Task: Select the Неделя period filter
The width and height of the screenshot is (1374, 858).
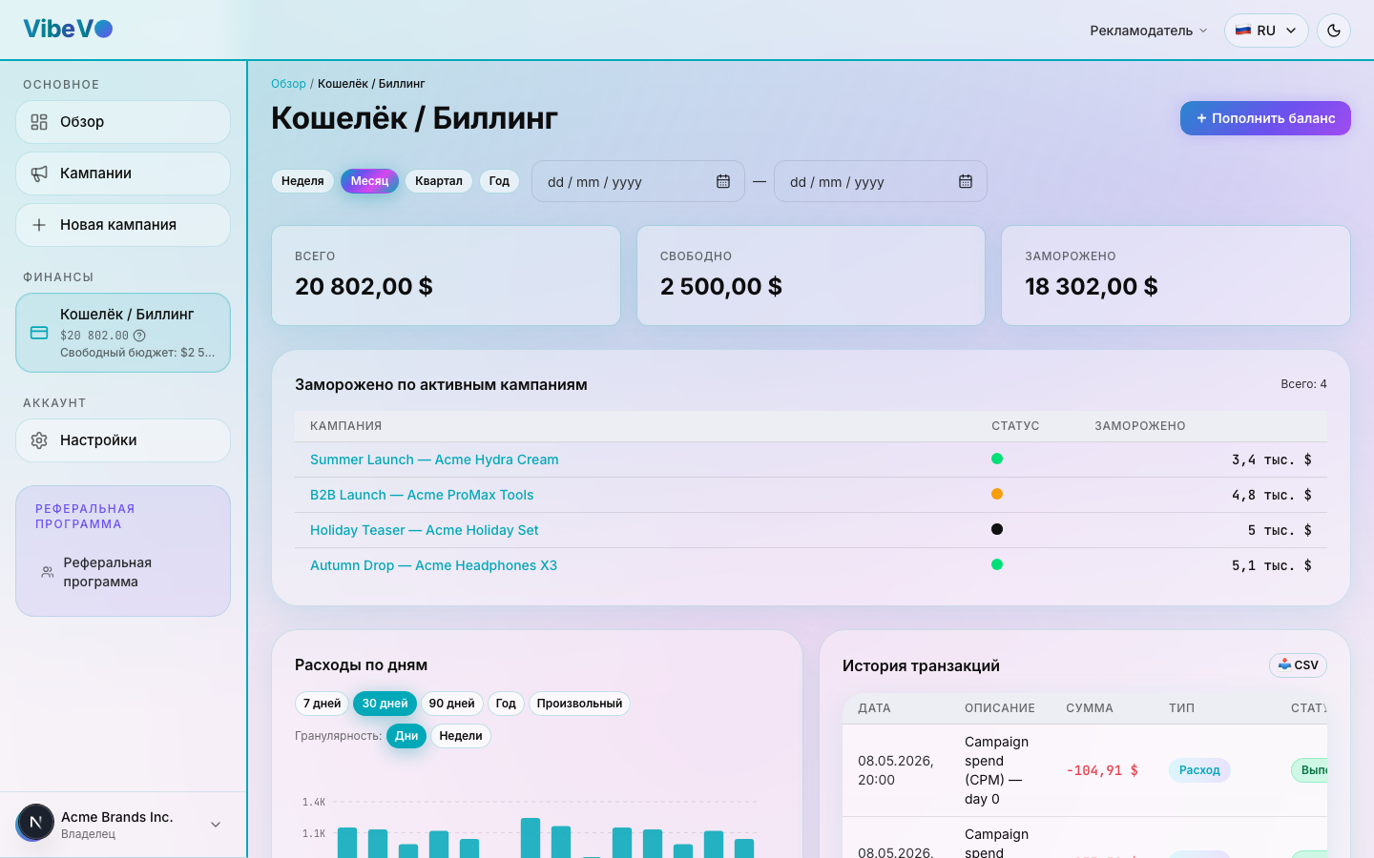Action: point(302,181)
